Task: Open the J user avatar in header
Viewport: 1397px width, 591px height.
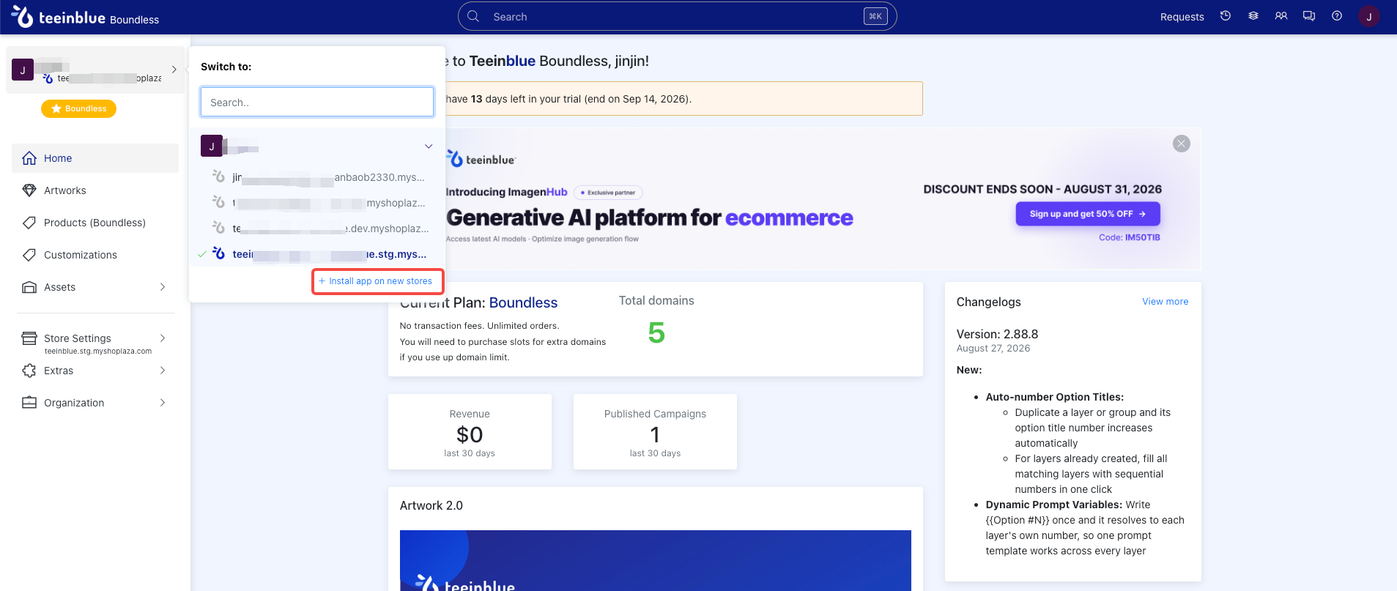Action: coord(1369,16)
